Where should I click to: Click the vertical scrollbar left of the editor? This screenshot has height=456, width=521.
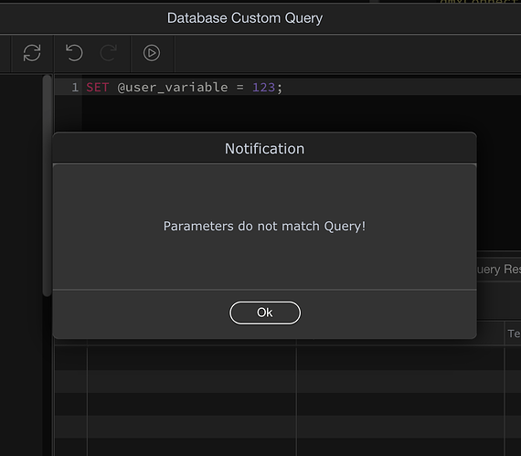pyautogui.click(x=48, y=186)
